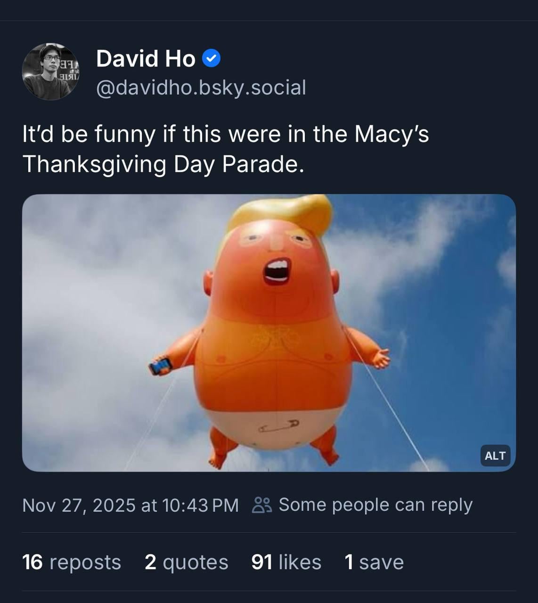
Task: Click the 1 save count
Action: 374,562
